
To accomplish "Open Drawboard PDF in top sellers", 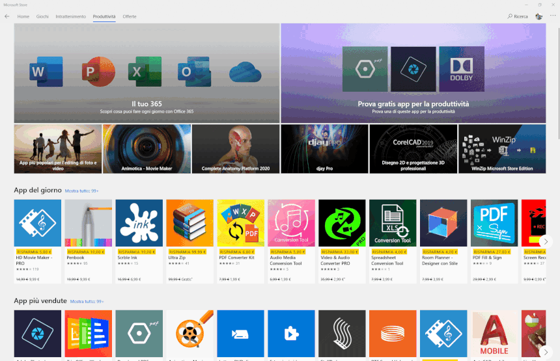I will pos(139,334).
